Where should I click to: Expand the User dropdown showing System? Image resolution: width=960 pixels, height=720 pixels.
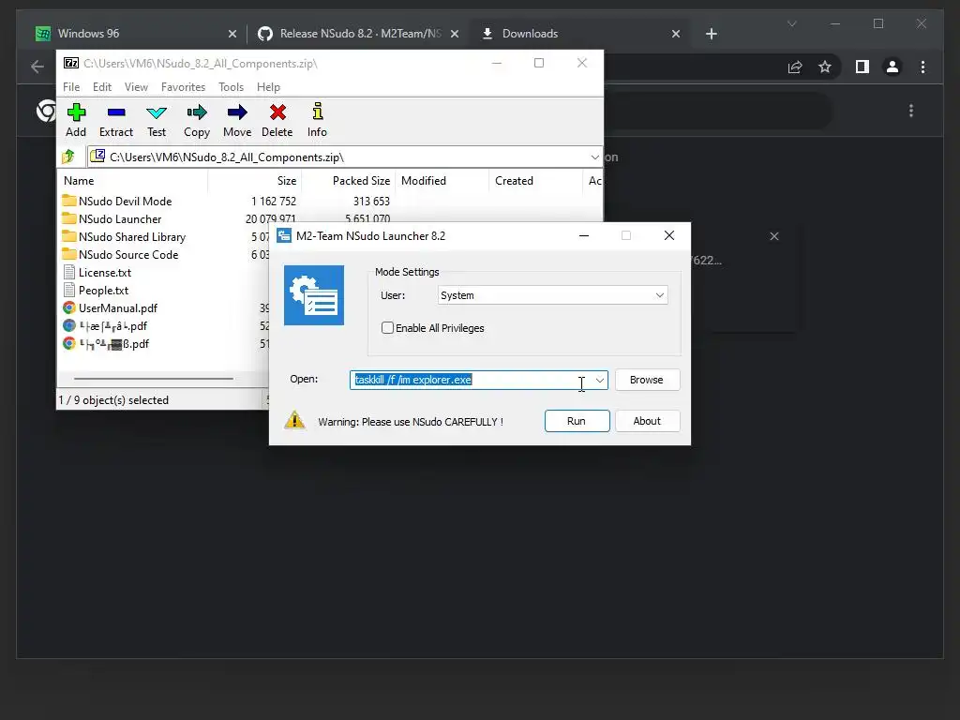point(553,295)
